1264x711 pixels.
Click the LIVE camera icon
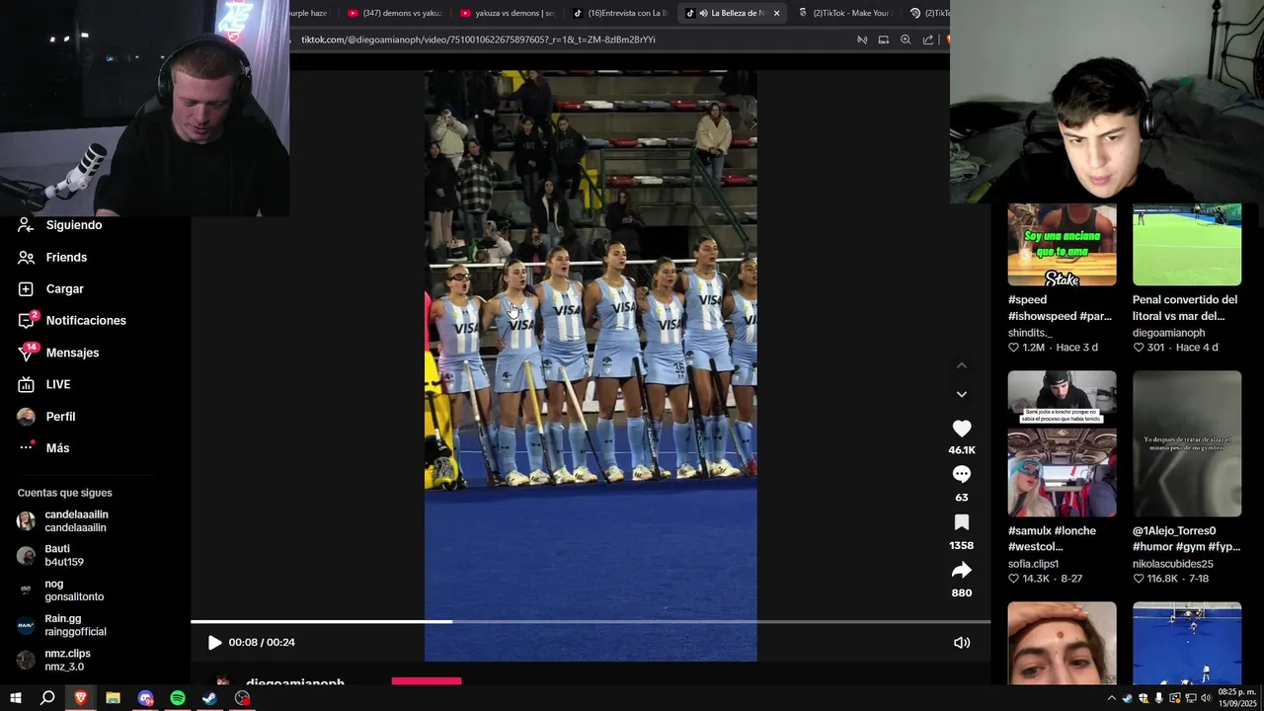click(x=26, y=384)
